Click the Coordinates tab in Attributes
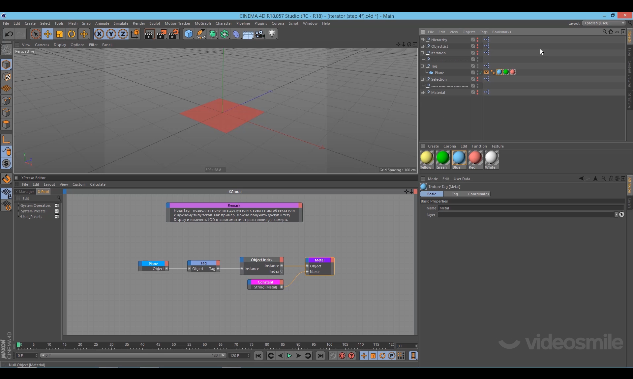This screenshot has width=633, height=379. tap(478, 194)
